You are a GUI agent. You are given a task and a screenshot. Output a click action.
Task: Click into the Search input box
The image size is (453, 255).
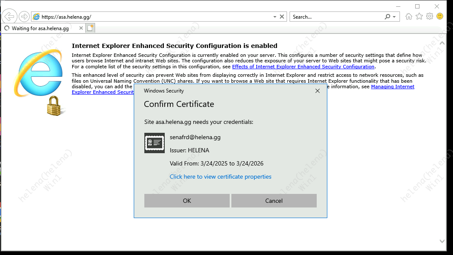pos(335,17)
